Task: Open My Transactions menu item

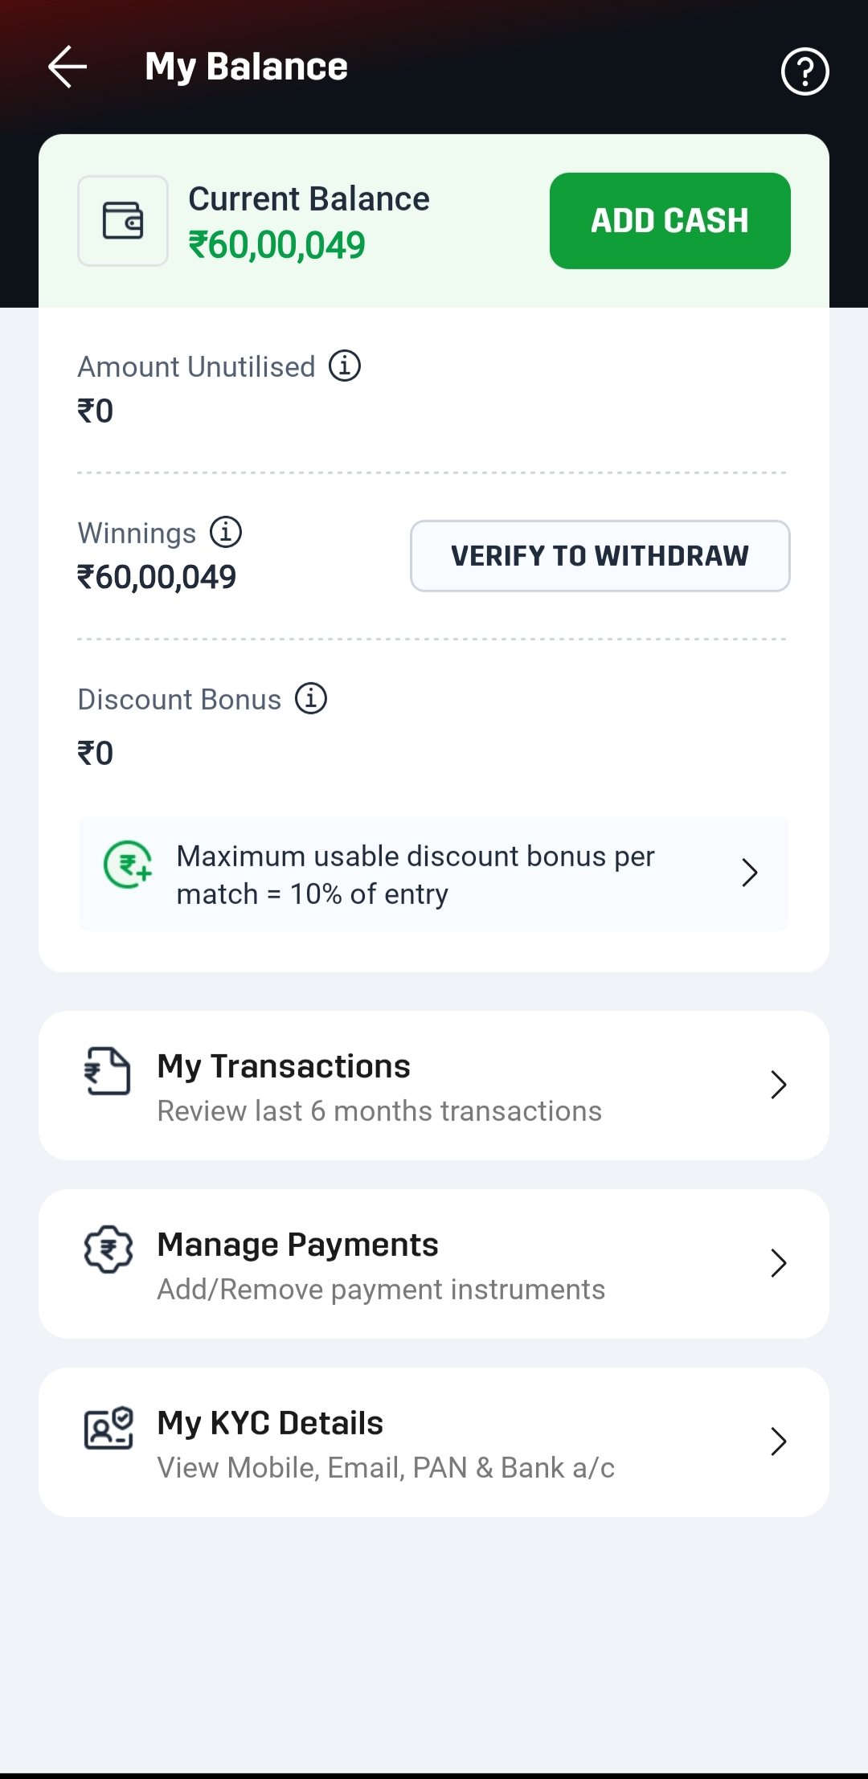Action: pos(379,1086)
